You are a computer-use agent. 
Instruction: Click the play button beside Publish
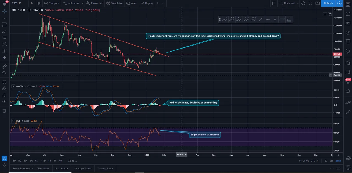pos(339,3)
